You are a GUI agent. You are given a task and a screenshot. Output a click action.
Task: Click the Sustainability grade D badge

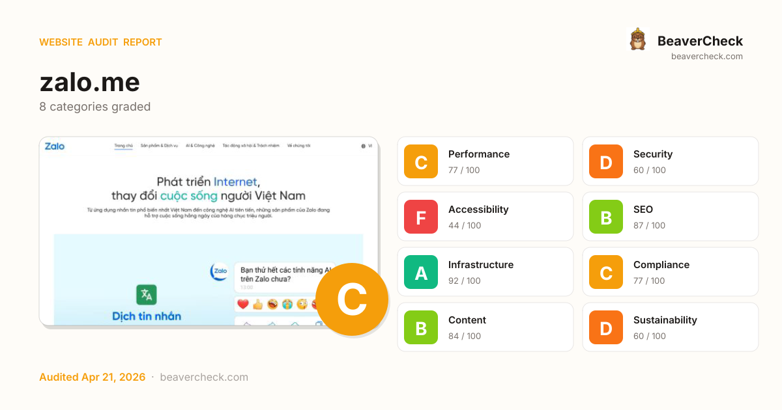tap(606, 327)
